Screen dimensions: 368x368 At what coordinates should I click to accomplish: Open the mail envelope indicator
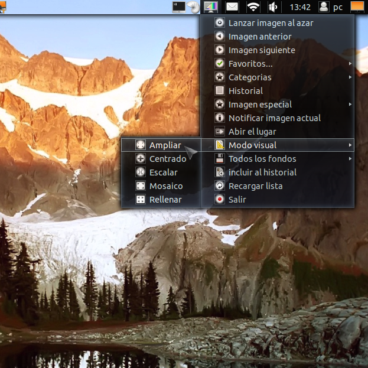(x=232, y=7)
